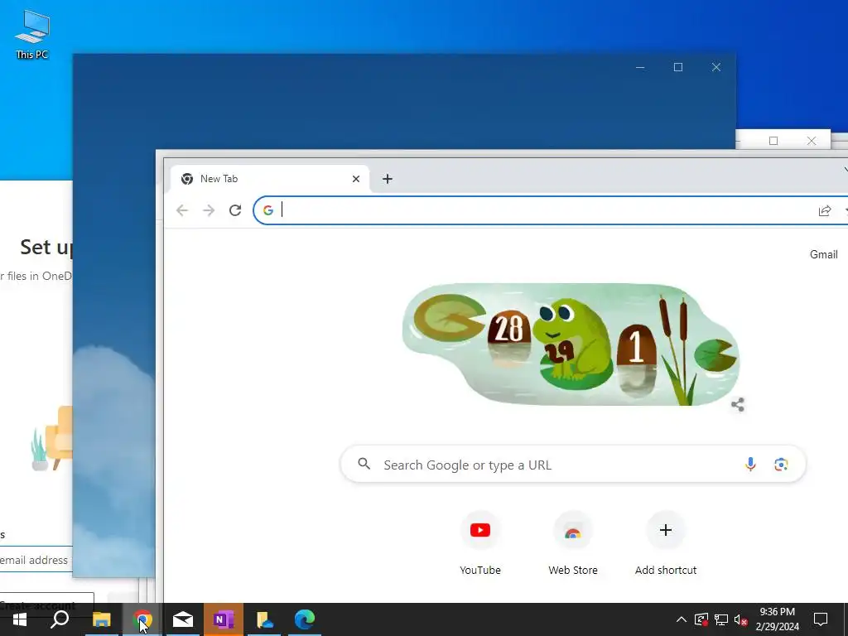Click the security tray icon with red dot
The height and width of the screenshot is (636, 848).
[x=701, y=619]
